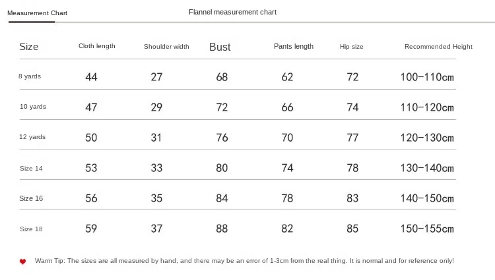Viewport: 495px width, 280px height.
Task: Click the 130-140cm recommended height cell
Action: coord(427,168)
